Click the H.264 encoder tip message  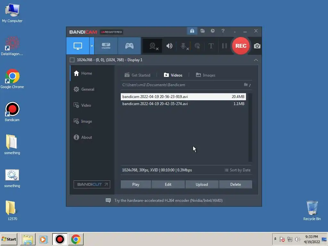pos(168,201)
